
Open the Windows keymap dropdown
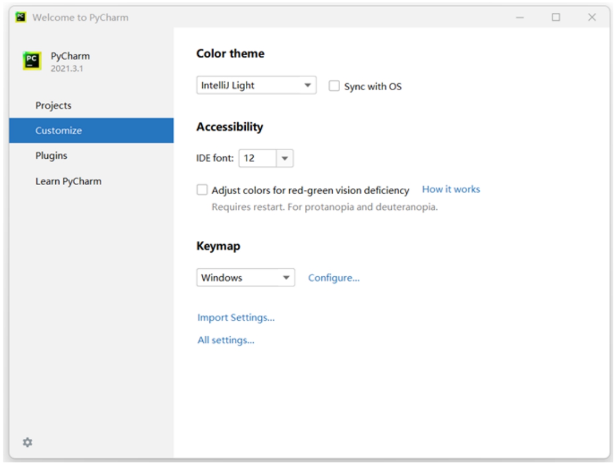pos(246,277)
